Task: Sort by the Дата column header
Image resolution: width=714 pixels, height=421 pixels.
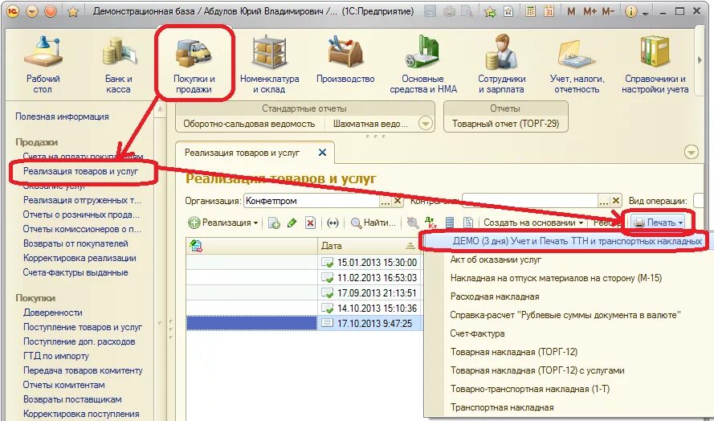Action: (369, 246)
